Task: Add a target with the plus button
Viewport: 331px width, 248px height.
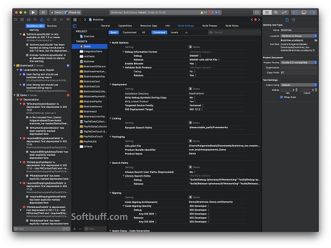Action: point(74,229)
